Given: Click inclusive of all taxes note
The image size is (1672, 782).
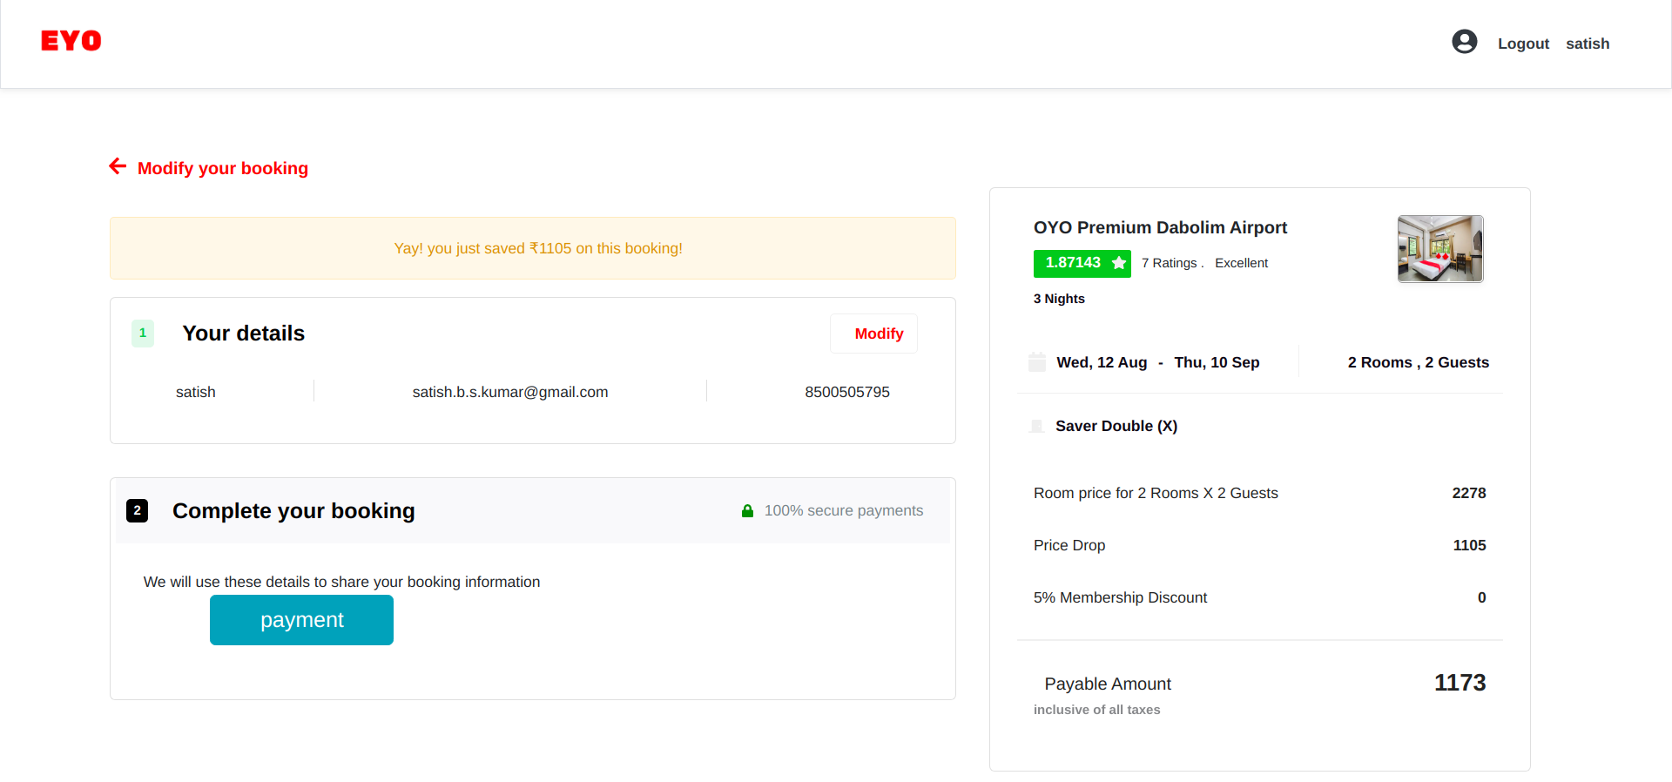Looking at the screenshot, I should (1096, 710).
